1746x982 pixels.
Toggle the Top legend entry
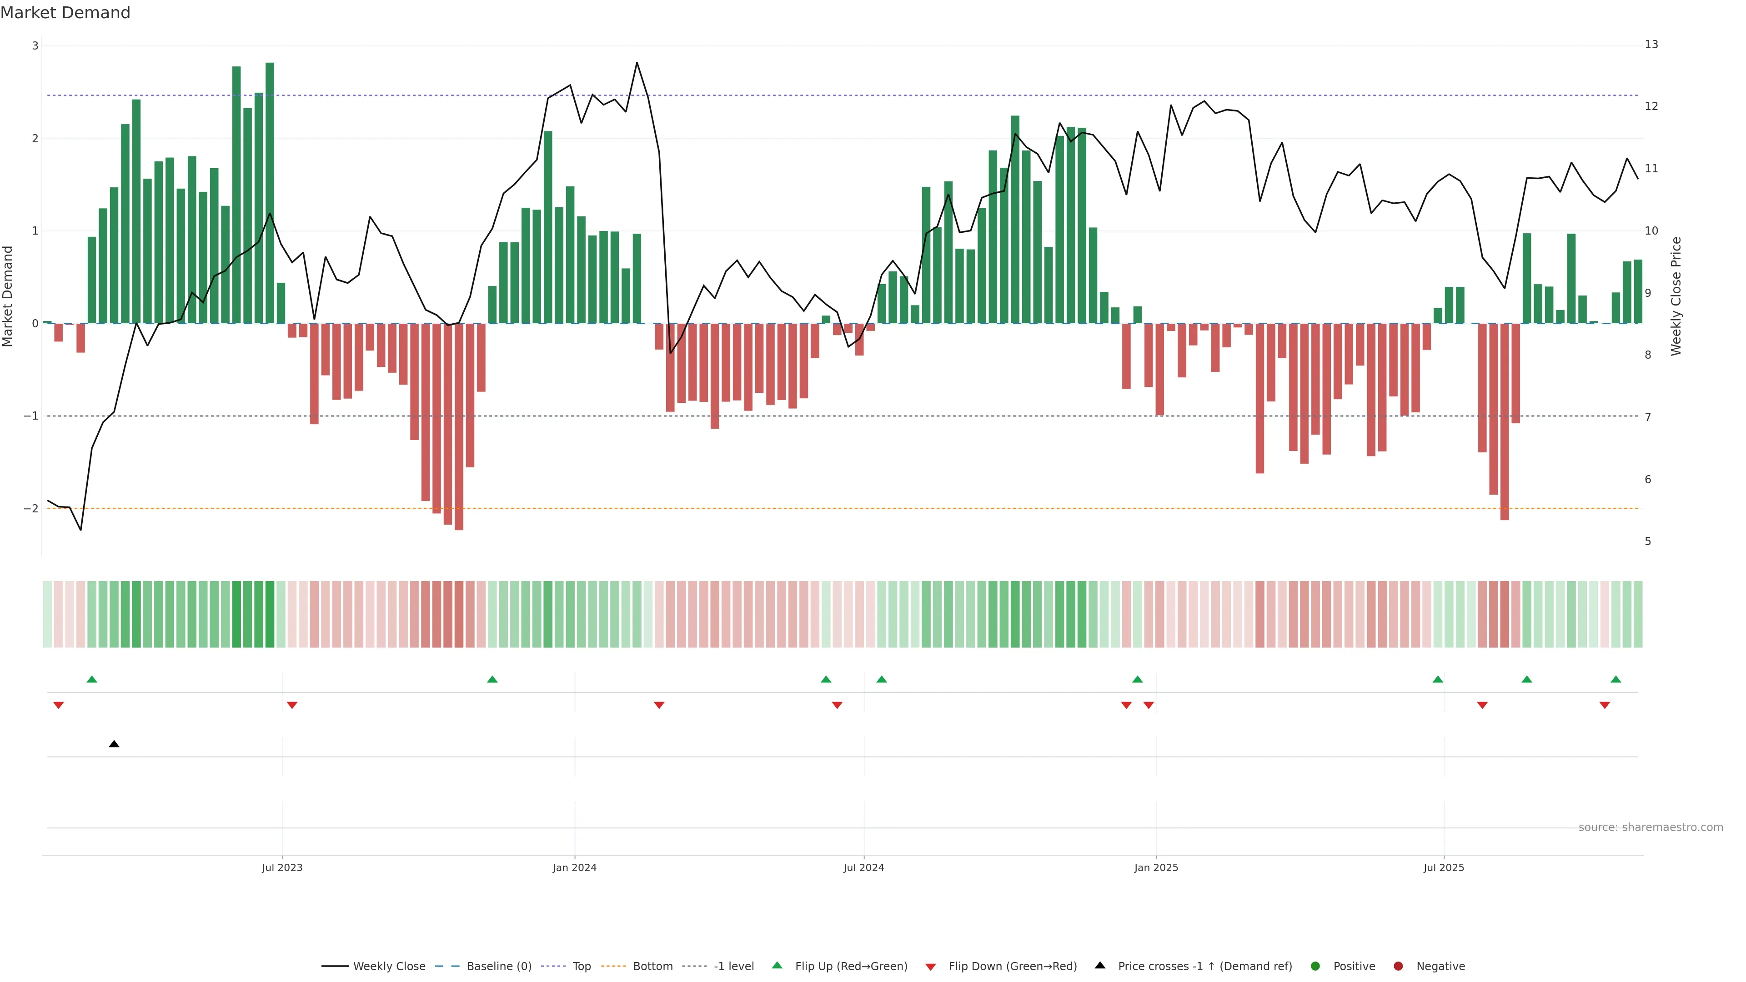[x=582, y=967]
